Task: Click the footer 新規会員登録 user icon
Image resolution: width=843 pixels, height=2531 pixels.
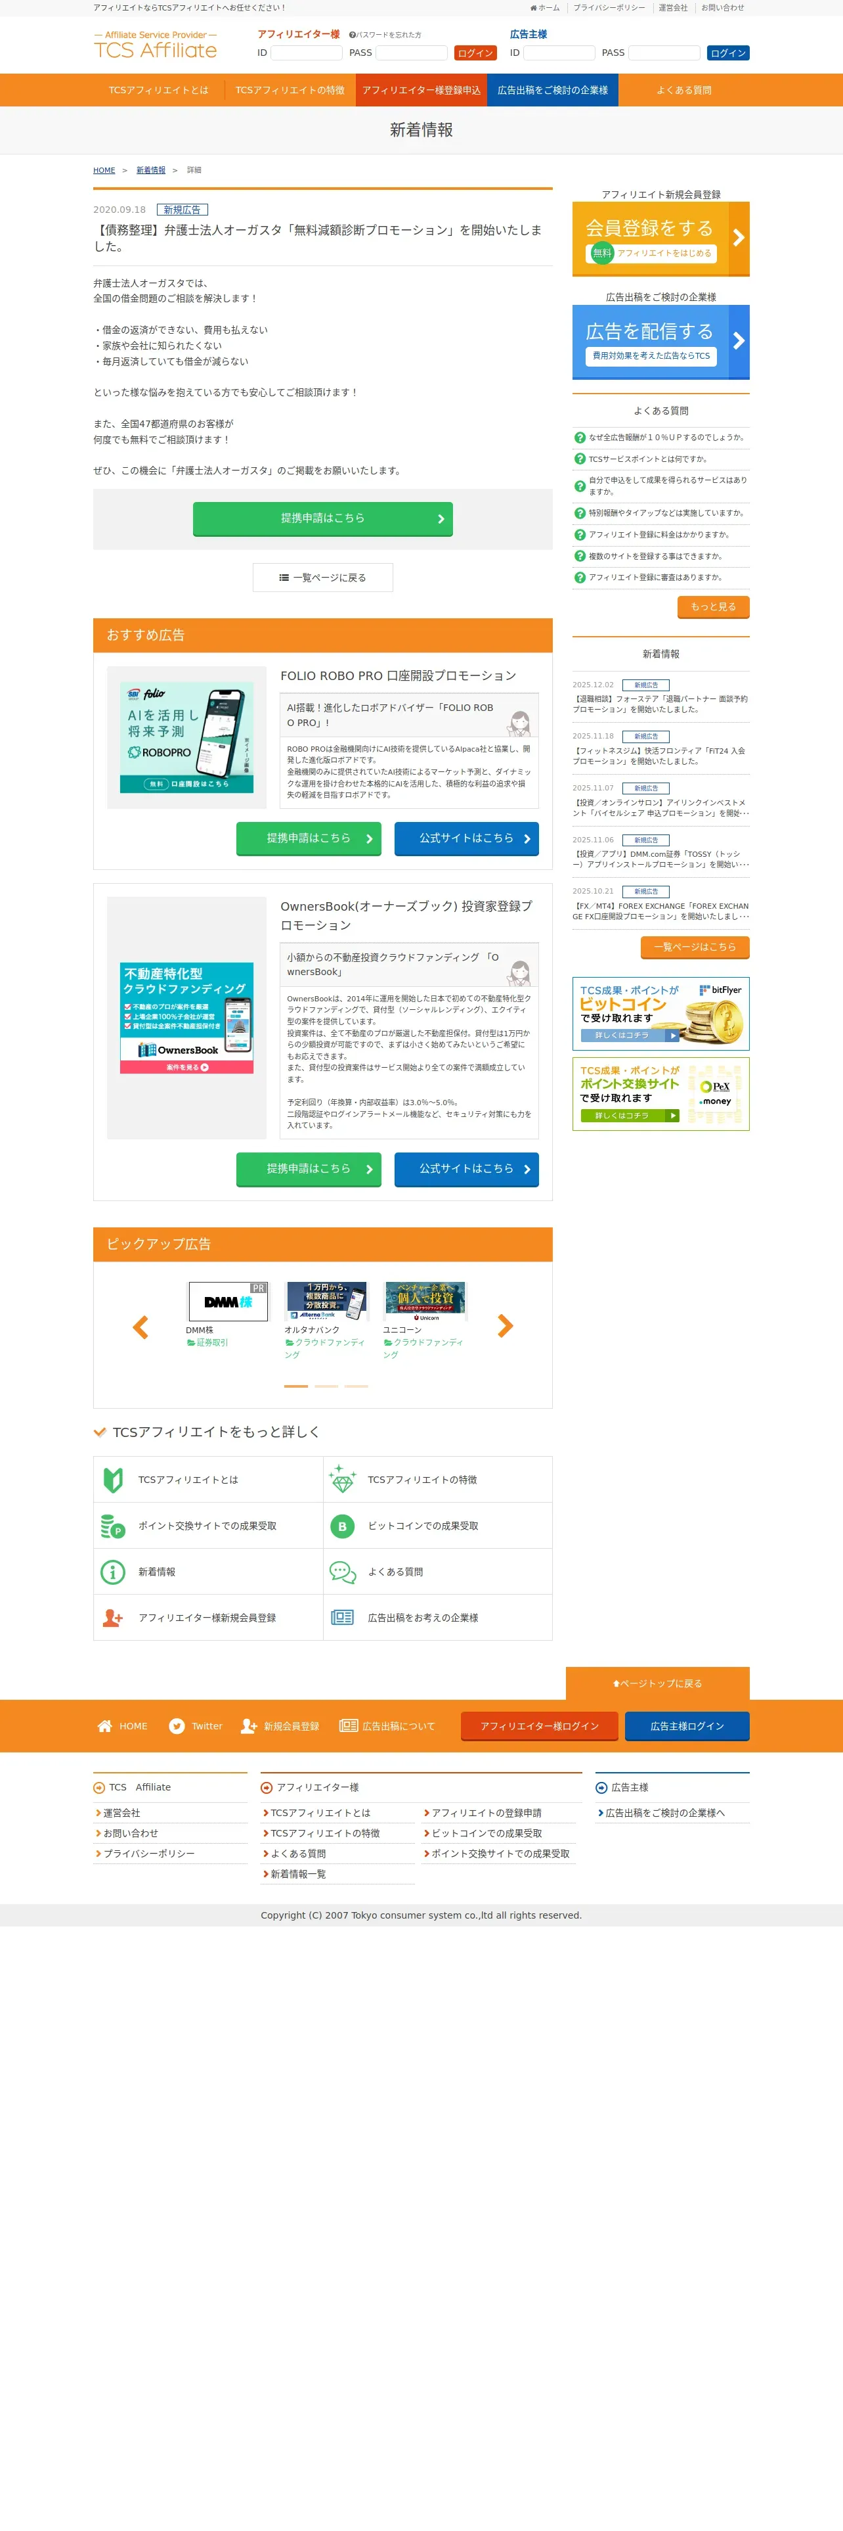Action: (x=249, y=1726)
